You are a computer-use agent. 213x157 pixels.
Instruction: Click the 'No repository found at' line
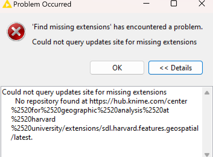(x=101, y=101)
